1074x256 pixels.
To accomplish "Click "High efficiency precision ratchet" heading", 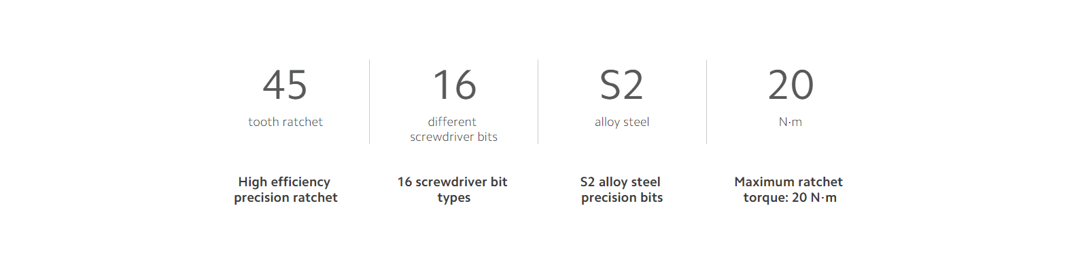I will 285,190.
